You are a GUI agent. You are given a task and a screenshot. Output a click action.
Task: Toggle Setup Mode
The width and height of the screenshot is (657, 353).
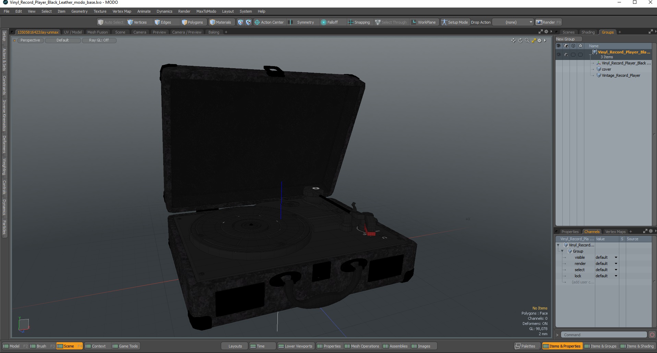point(455,22)
